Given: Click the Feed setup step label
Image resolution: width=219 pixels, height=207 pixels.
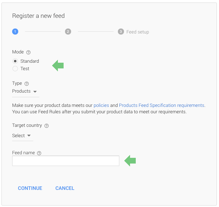Looking at the screenshot, I should tap(138, 32).
